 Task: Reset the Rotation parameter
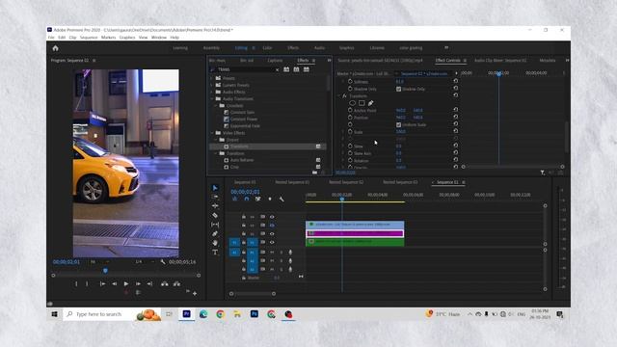(456, 160)
